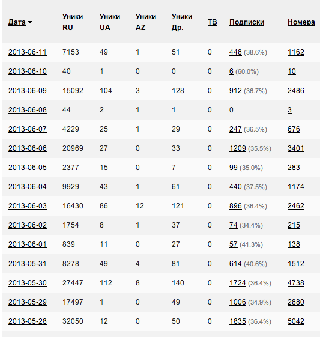Screen dimensions: 320x337
Task: Open 2486 numbers link
Action: [296, 91]
